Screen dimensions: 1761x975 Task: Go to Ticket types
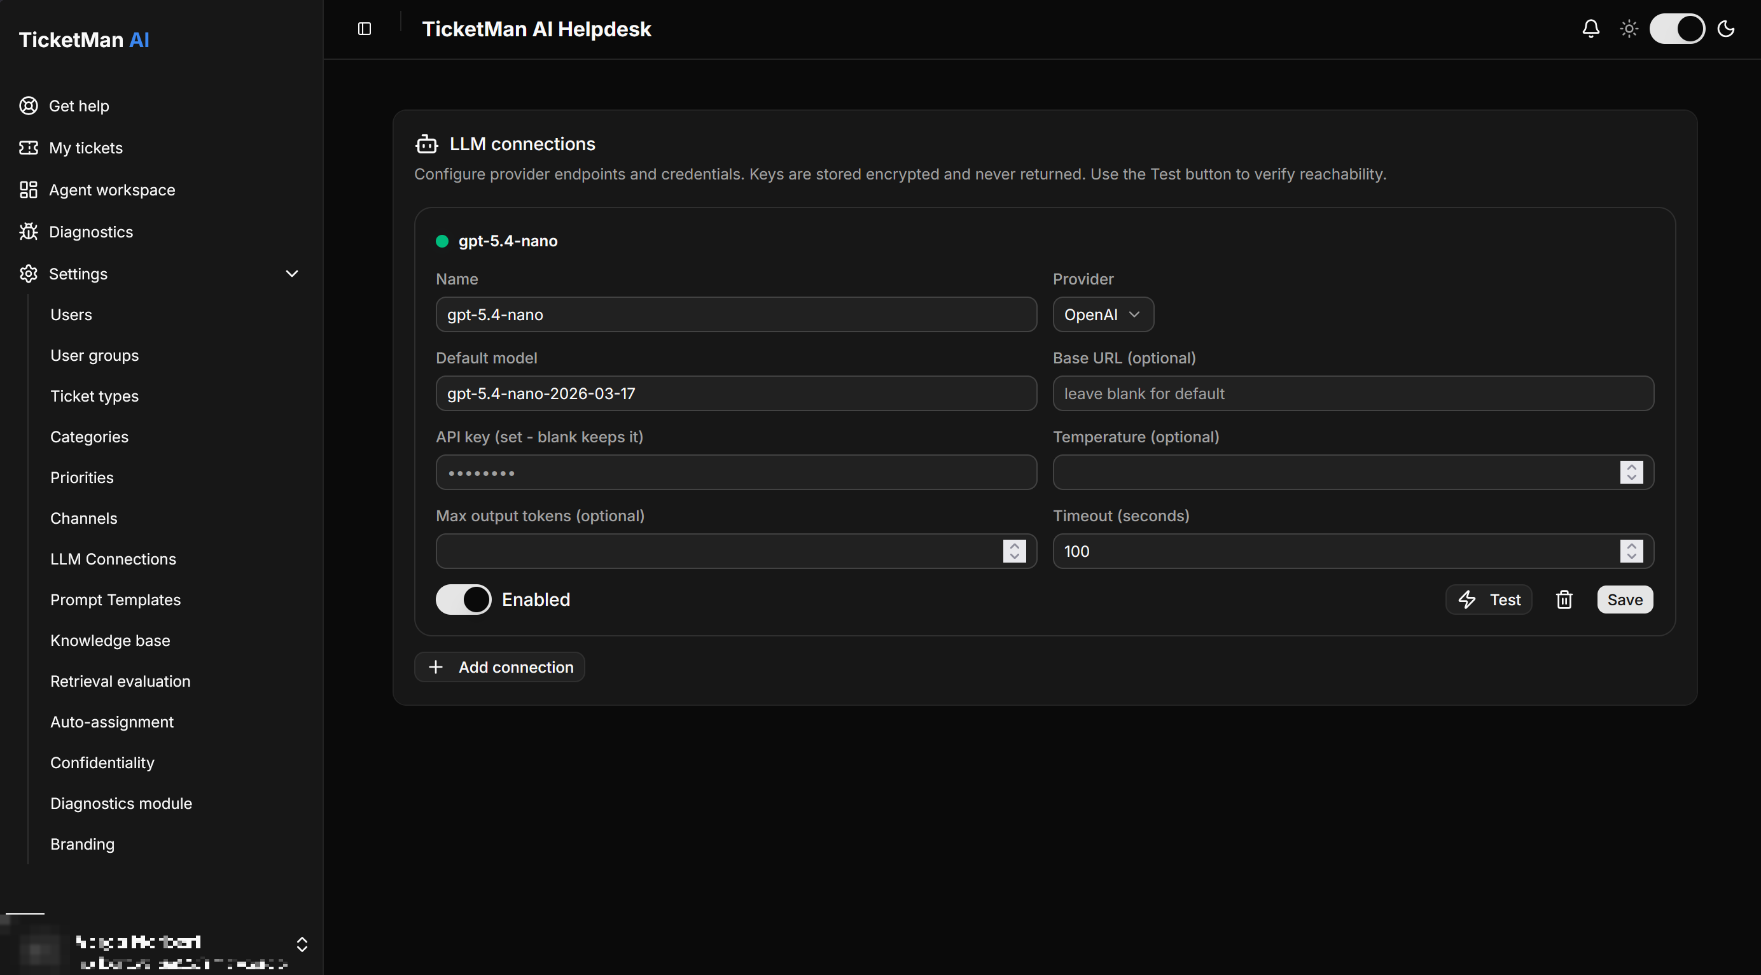coord(94,396)
